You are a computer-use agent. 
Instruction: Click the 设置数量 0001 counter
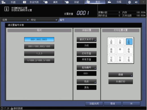pyautogui.click(x=83, y=13)
